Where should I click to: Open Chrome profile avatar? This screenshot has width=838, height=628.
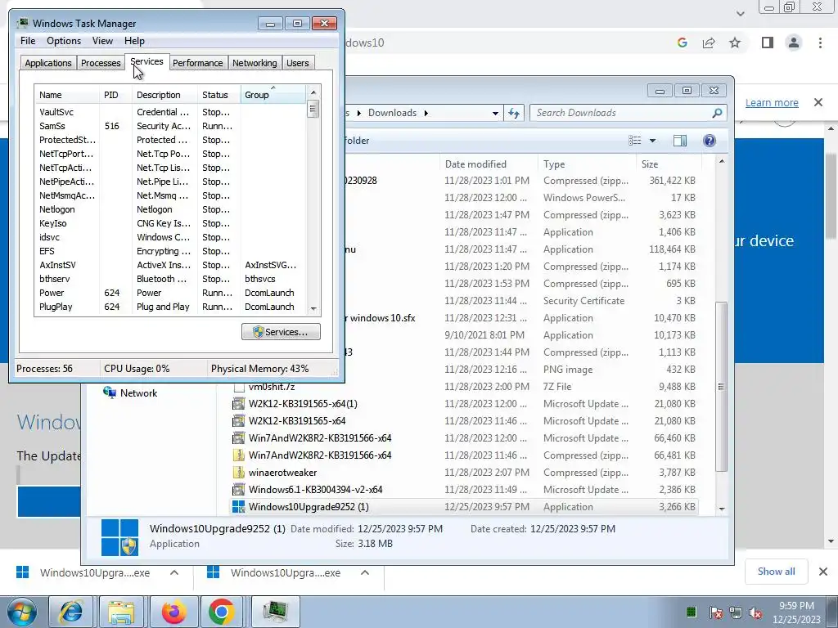point(794,43)
